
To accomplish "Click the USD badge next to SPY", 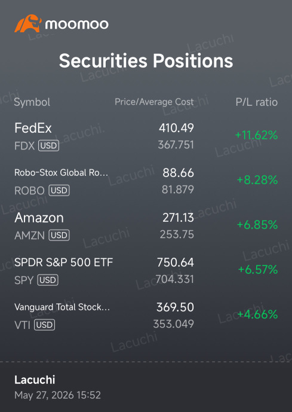I will tap(48, 280).
